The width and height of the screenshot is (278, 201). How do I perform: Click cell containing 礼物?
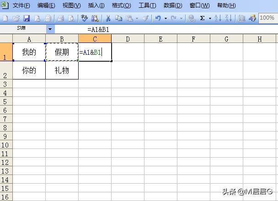tap(62, 70)
